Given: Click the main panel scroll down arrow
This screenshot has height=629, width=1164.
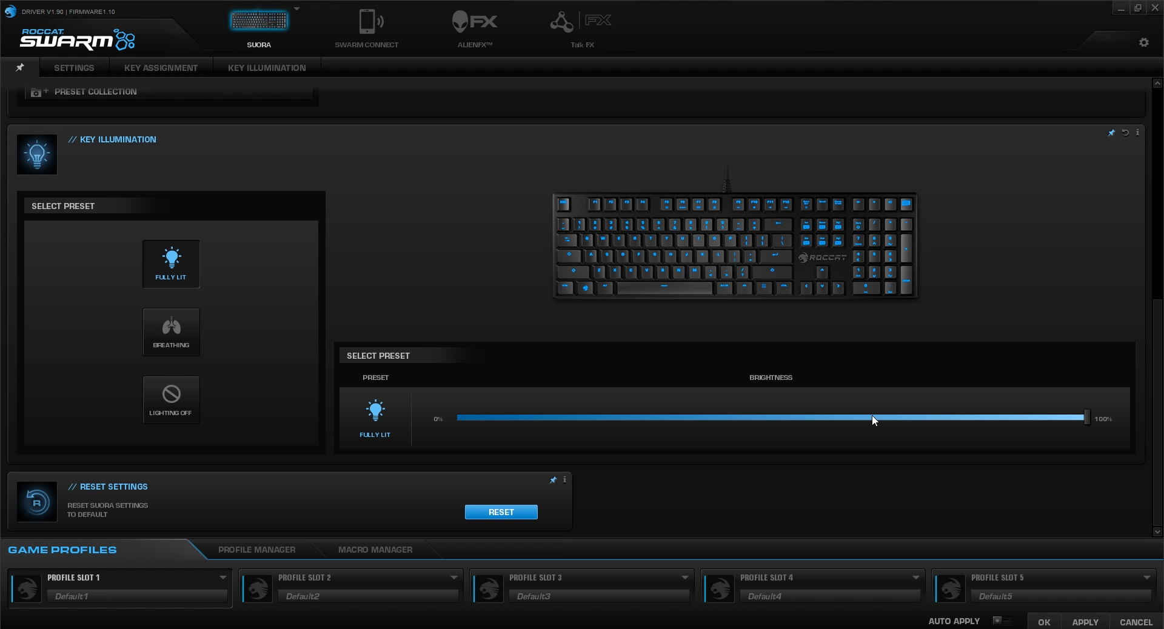Looking at the screenshot, I should coord(1157,531).
